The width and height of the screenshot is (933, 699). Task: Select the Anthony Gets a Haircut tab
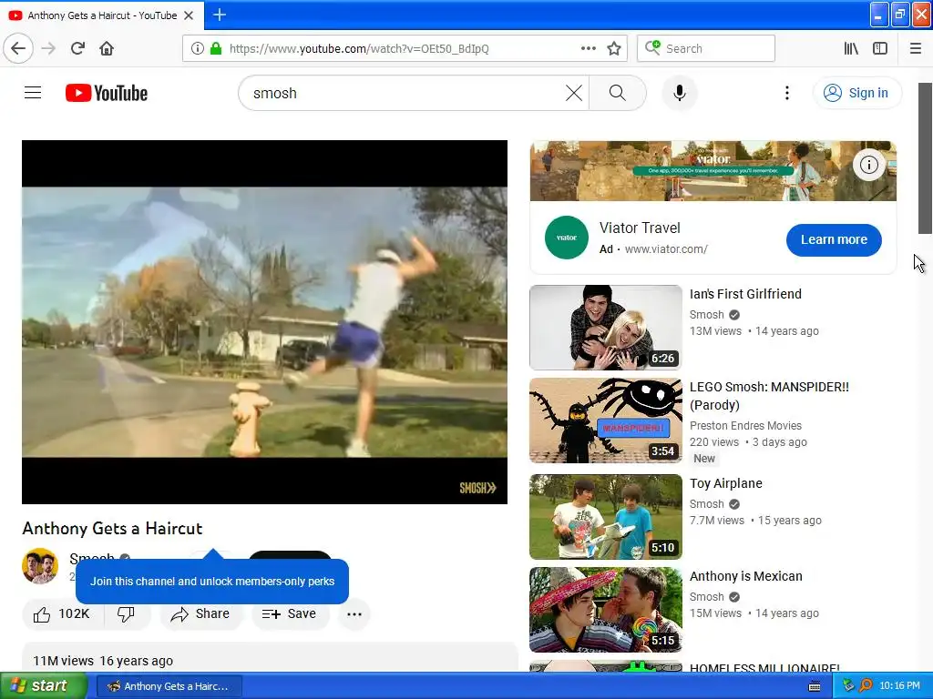coord(102,15)
